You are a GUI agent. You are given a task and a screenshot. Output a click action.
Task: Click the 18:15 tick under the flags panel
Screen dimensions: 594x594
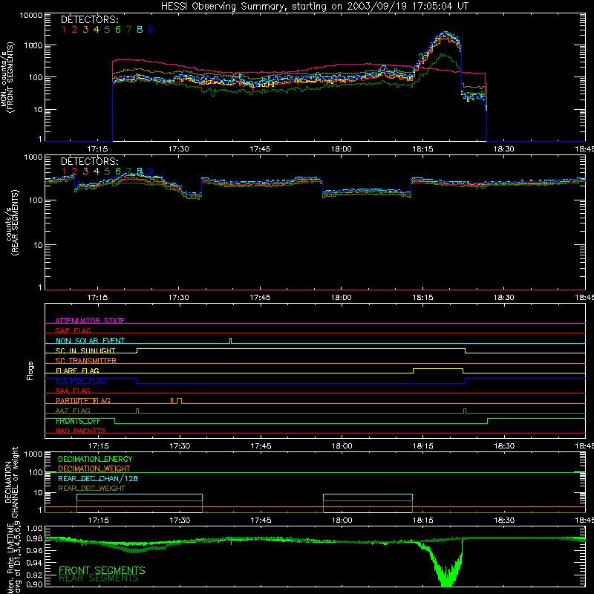(x=422, y=446)
